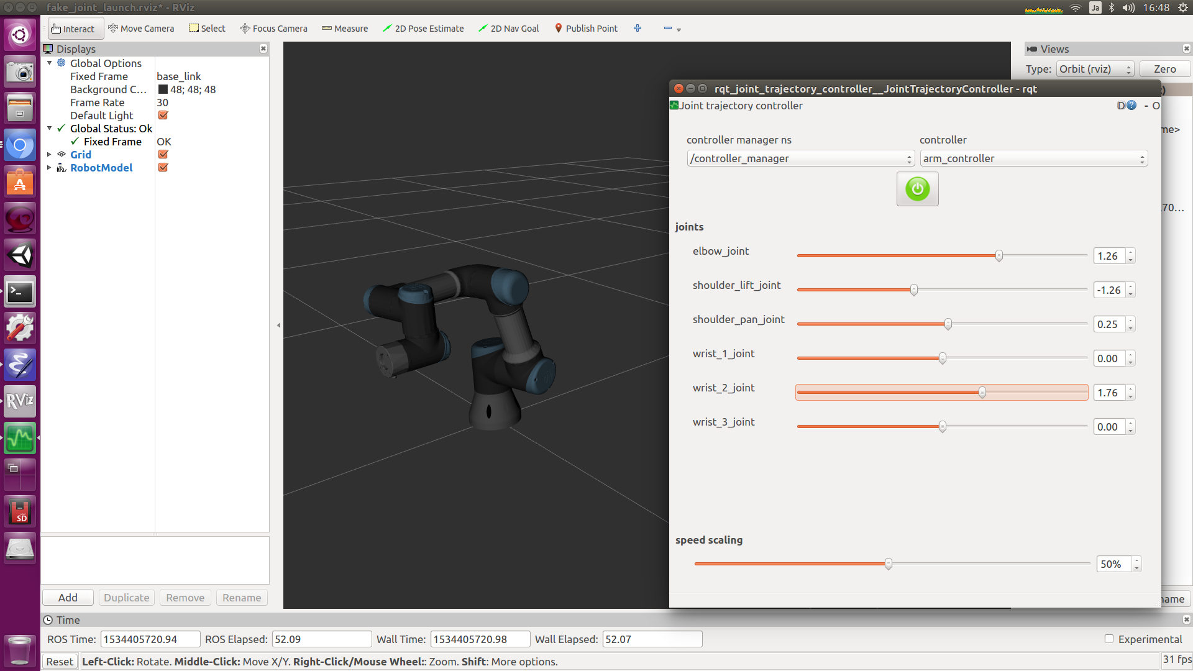This screenshot has height=671, width=1193.
Task: Select the Measure tool in toolbar
Action: pyautogui.click(x=345, y=29)
